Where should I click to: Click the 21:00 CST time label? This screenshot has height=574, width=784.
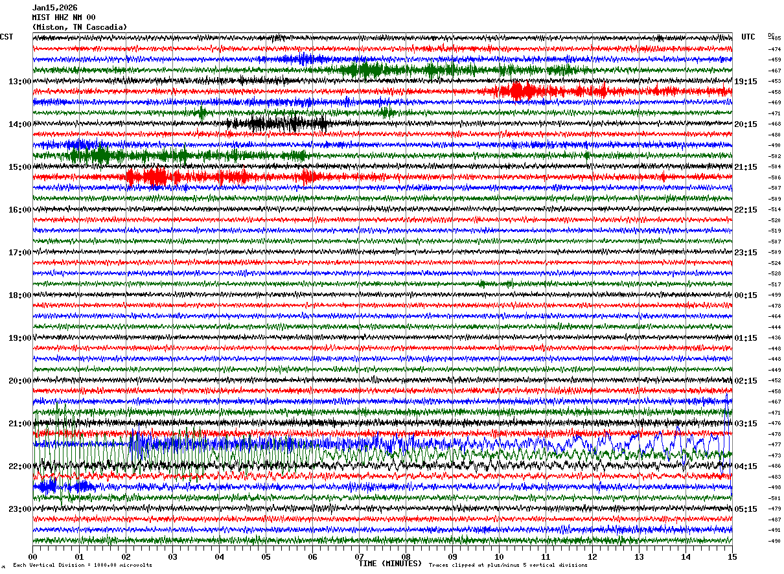[19, 424]
